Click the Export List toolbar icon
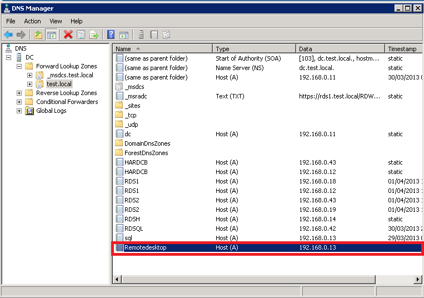Screen dimensions: 424x298 (x=94, y=35)
